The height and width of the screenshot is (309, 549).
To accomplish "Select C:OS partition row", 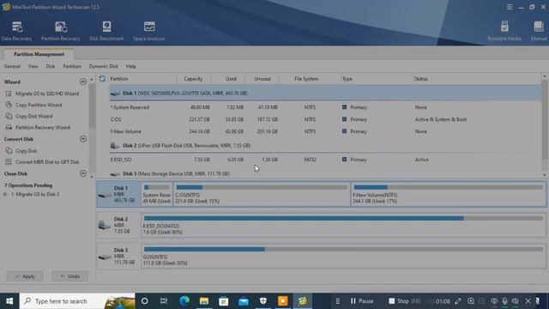I will pos(325,119).
